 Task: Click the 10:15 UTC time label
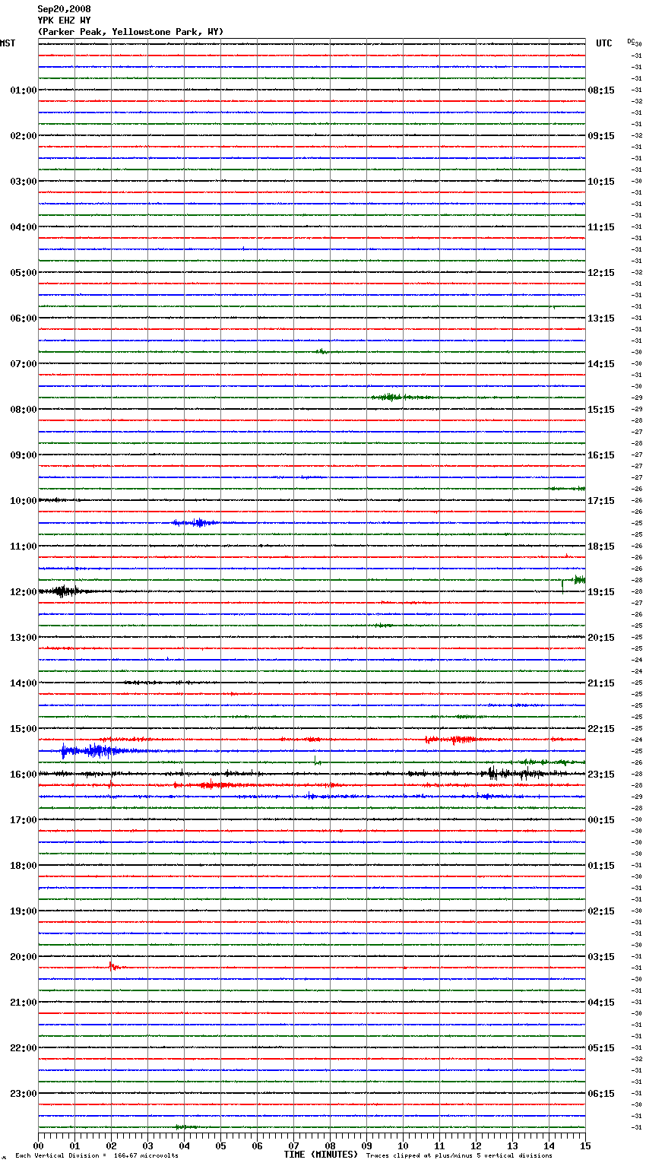601,182
